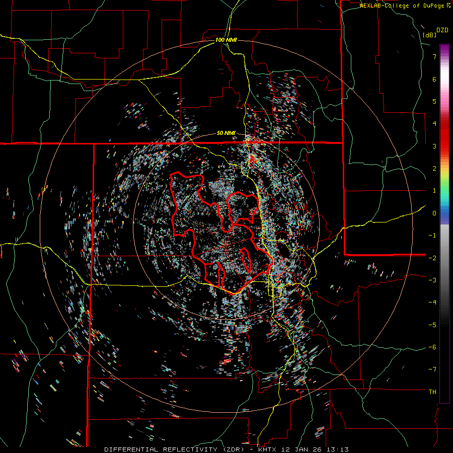
Task: Select the 6 value on the color scale
Action: coord(434,79)
